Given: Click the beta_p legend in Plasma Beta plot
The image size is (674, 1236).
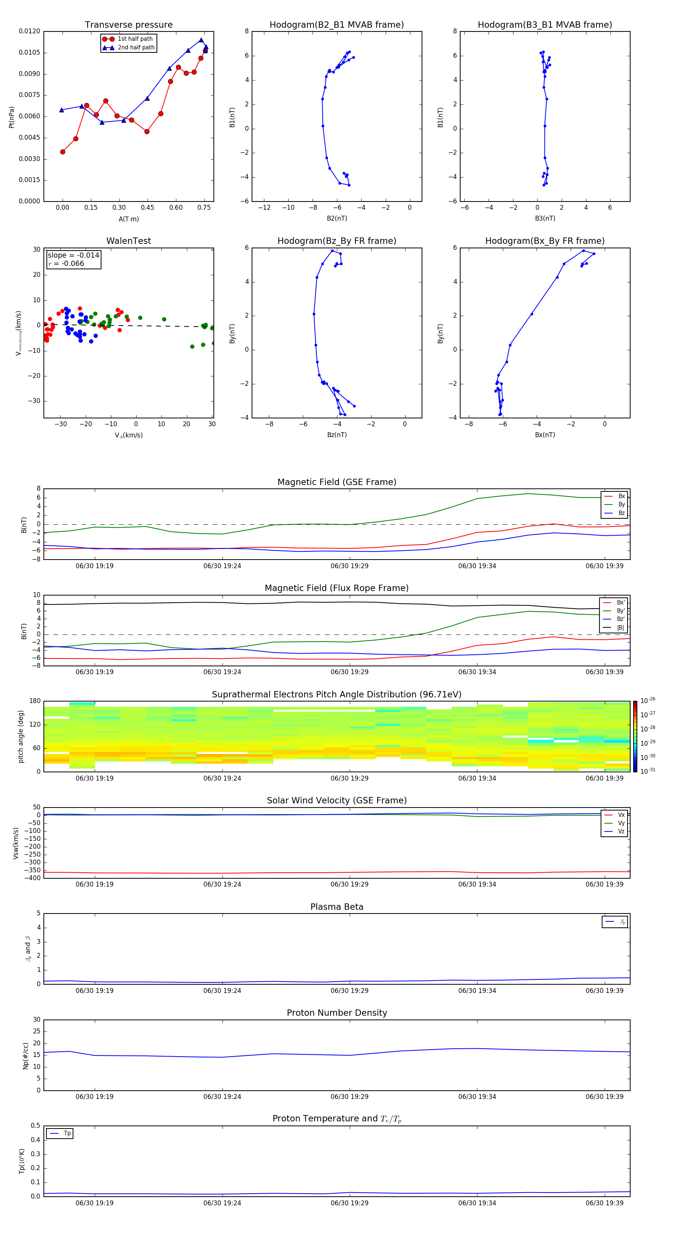Looking at the screenshot, I should (x=615, y=922).
